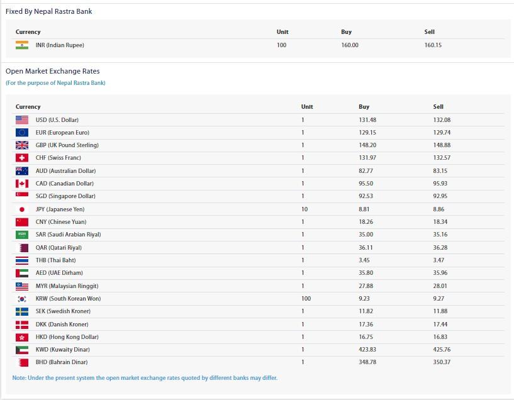This screenshot has width=514, height=400.
Task: Click the Hong Kong flag icon
Action: pos(22,337)
